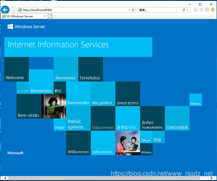
Task: Expand the search provider dropdown arrow
Action: point(188,10)
